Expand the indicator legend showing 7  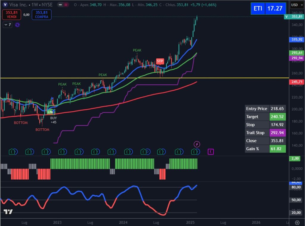click(7, 25)
